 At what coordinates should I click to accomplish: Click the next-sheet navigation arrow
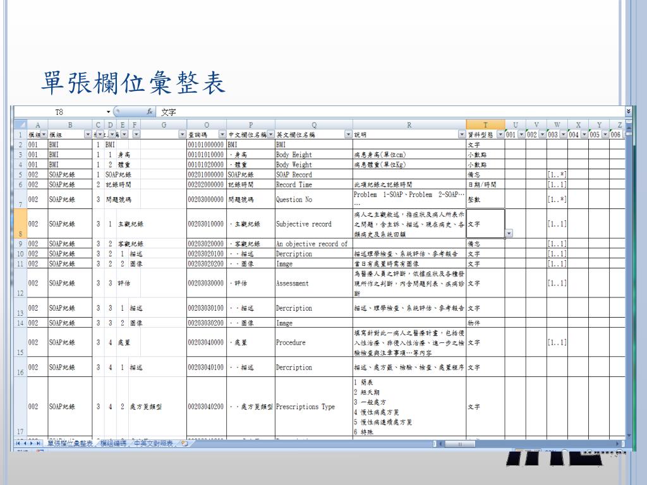point(32,443)
